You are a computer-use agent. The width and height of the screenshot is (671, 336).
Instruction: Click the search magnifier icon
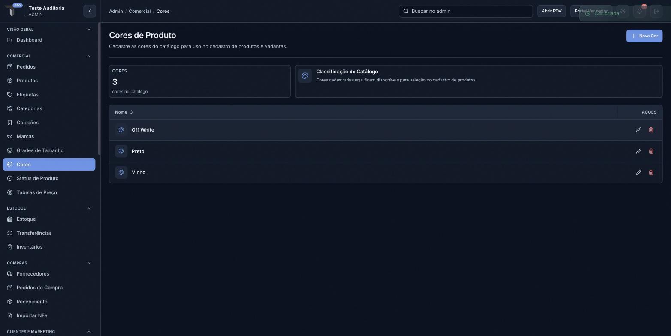[x=406, y=11]
